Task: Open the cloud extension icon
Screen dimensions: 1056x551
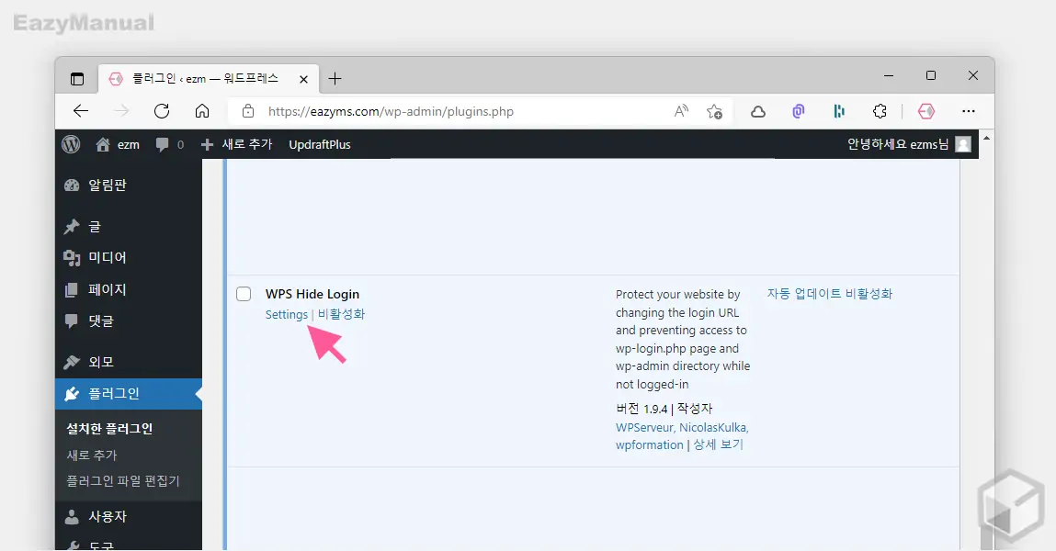Action: point(758,112)
